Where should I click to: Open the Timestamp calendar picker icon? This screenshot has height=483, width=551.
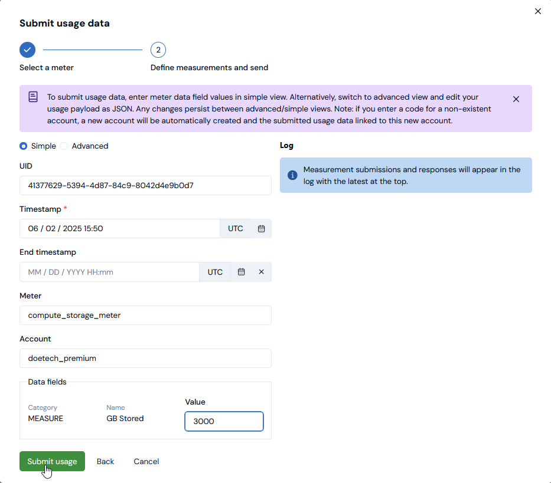click(261, 229)
